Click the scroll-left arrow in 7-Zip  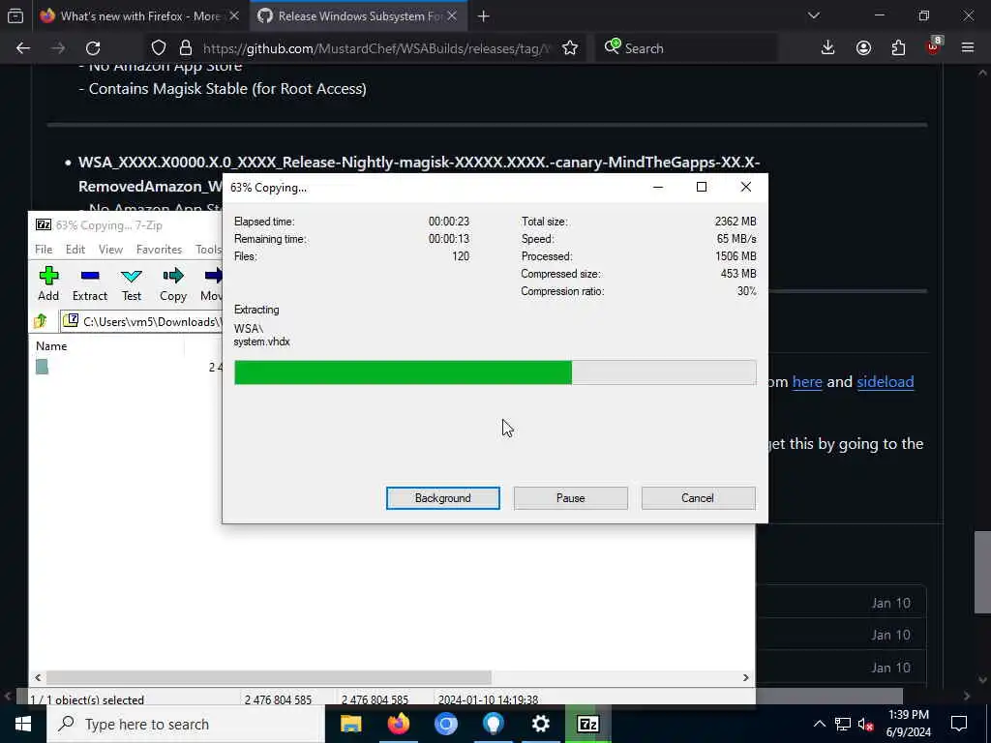[x=38, y=677]
